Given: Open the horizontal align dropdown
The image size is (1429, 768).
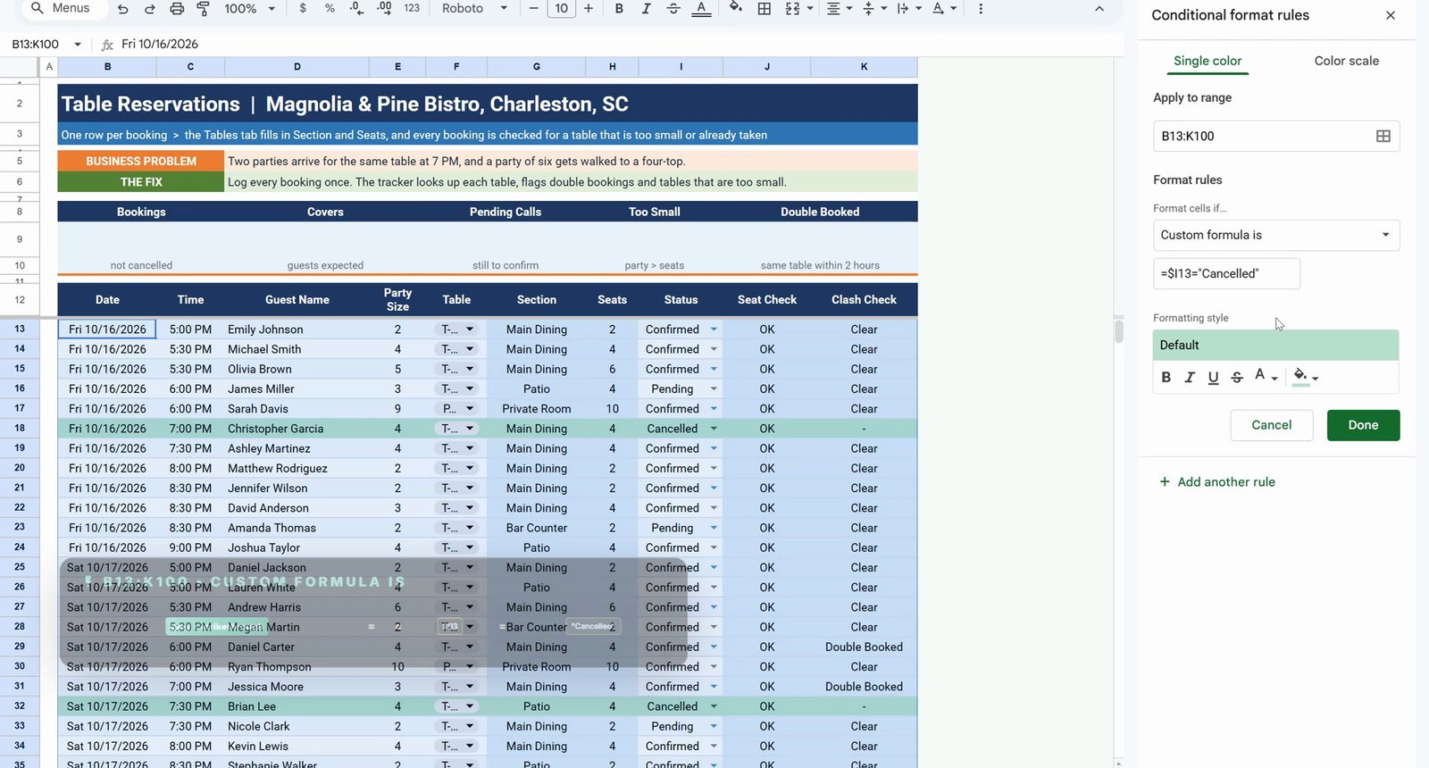Looking at the screenshot, I should [x=838, y=8].
